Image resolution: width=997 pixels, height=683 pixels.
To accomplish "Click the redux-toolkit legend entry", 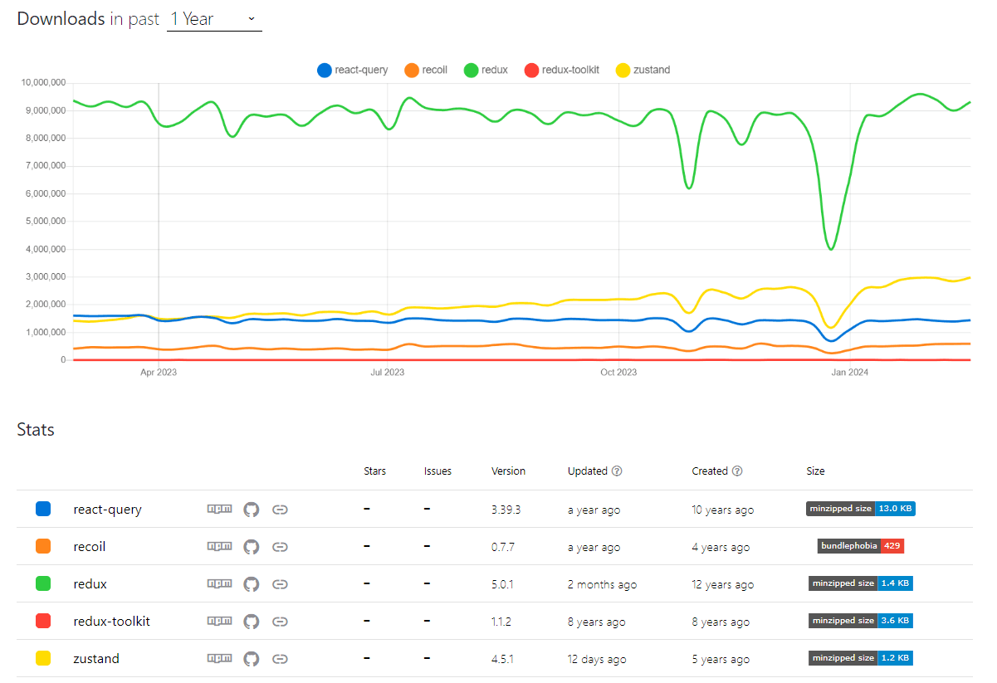I will click(561, 71).
